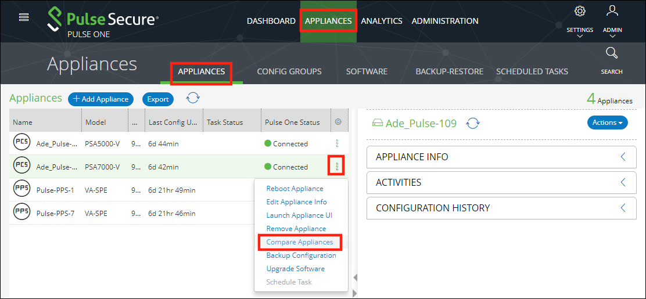Click the Add Appliance button

pyautogui.click(x=101, y=99)
